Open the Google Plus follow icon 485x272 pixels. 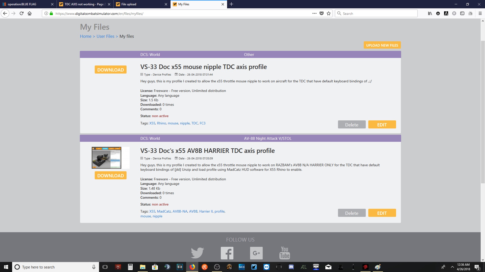(x=256, y=253)
